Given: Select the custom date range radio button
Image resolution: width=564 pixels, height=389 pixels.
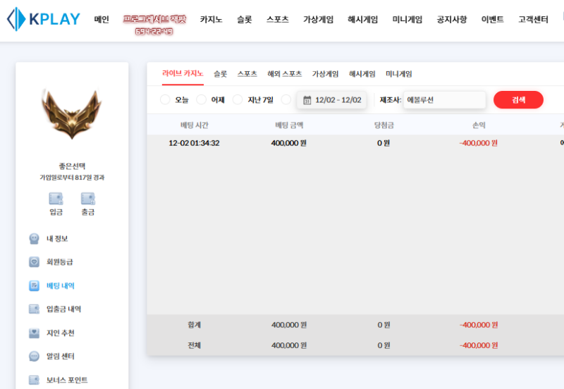Looking at the screenshot, I should [x=286, y=99].
